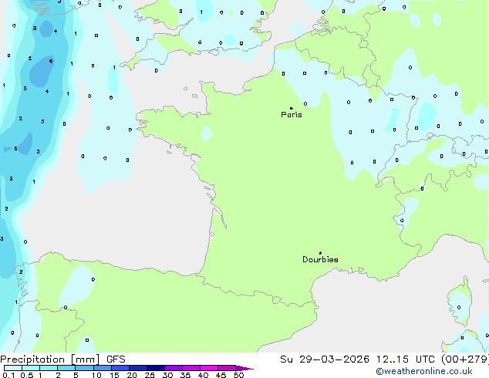Screen dimensions: 489x378
Task: Select the 35–40 mm purple legend swatch
Action: (x=191, y=368)
